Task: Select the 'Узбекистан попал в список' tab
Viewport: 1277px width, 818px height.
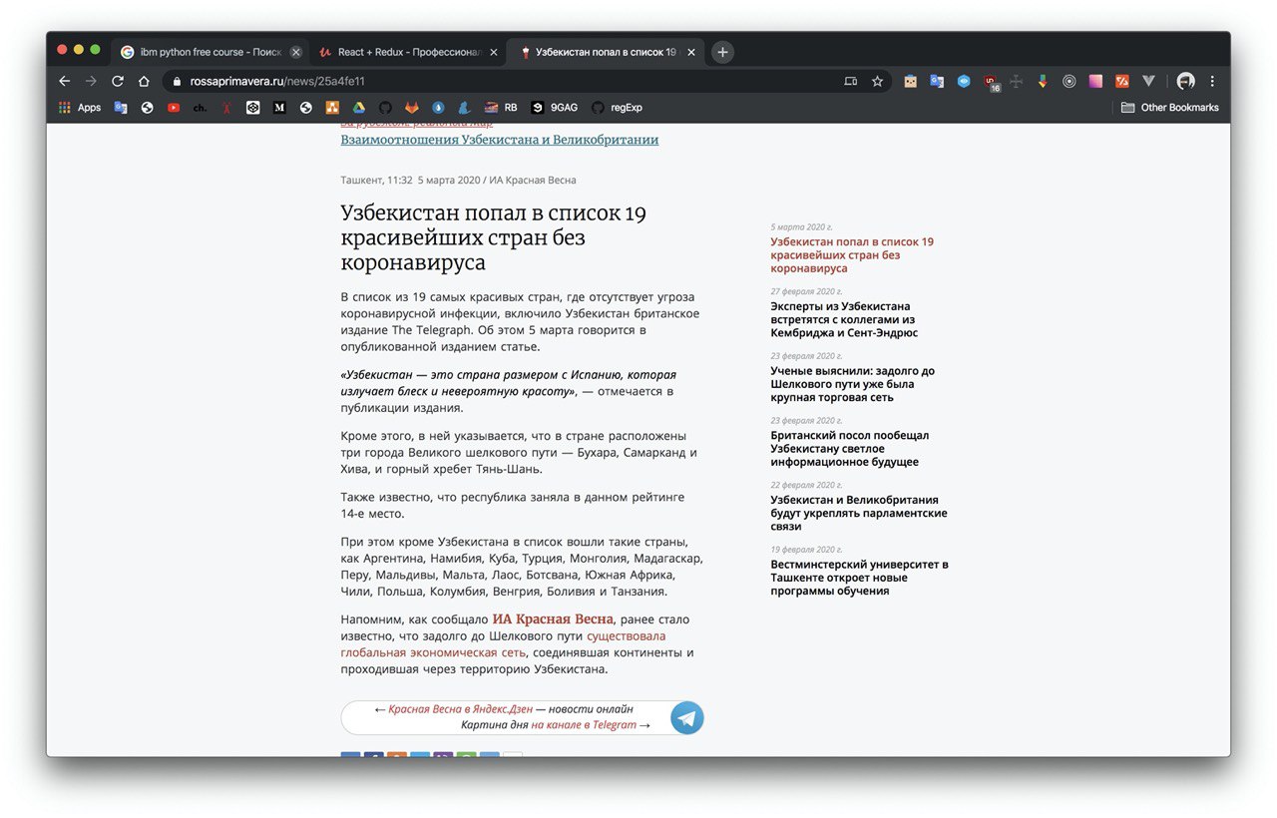Action: tap(606, 52)
